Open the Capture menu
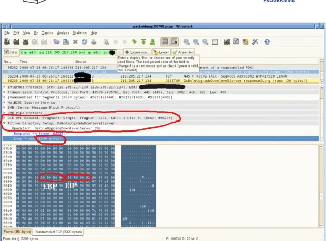Image resolution: width=326 pixels, height=241 pixels. click(x=47, y=33)
